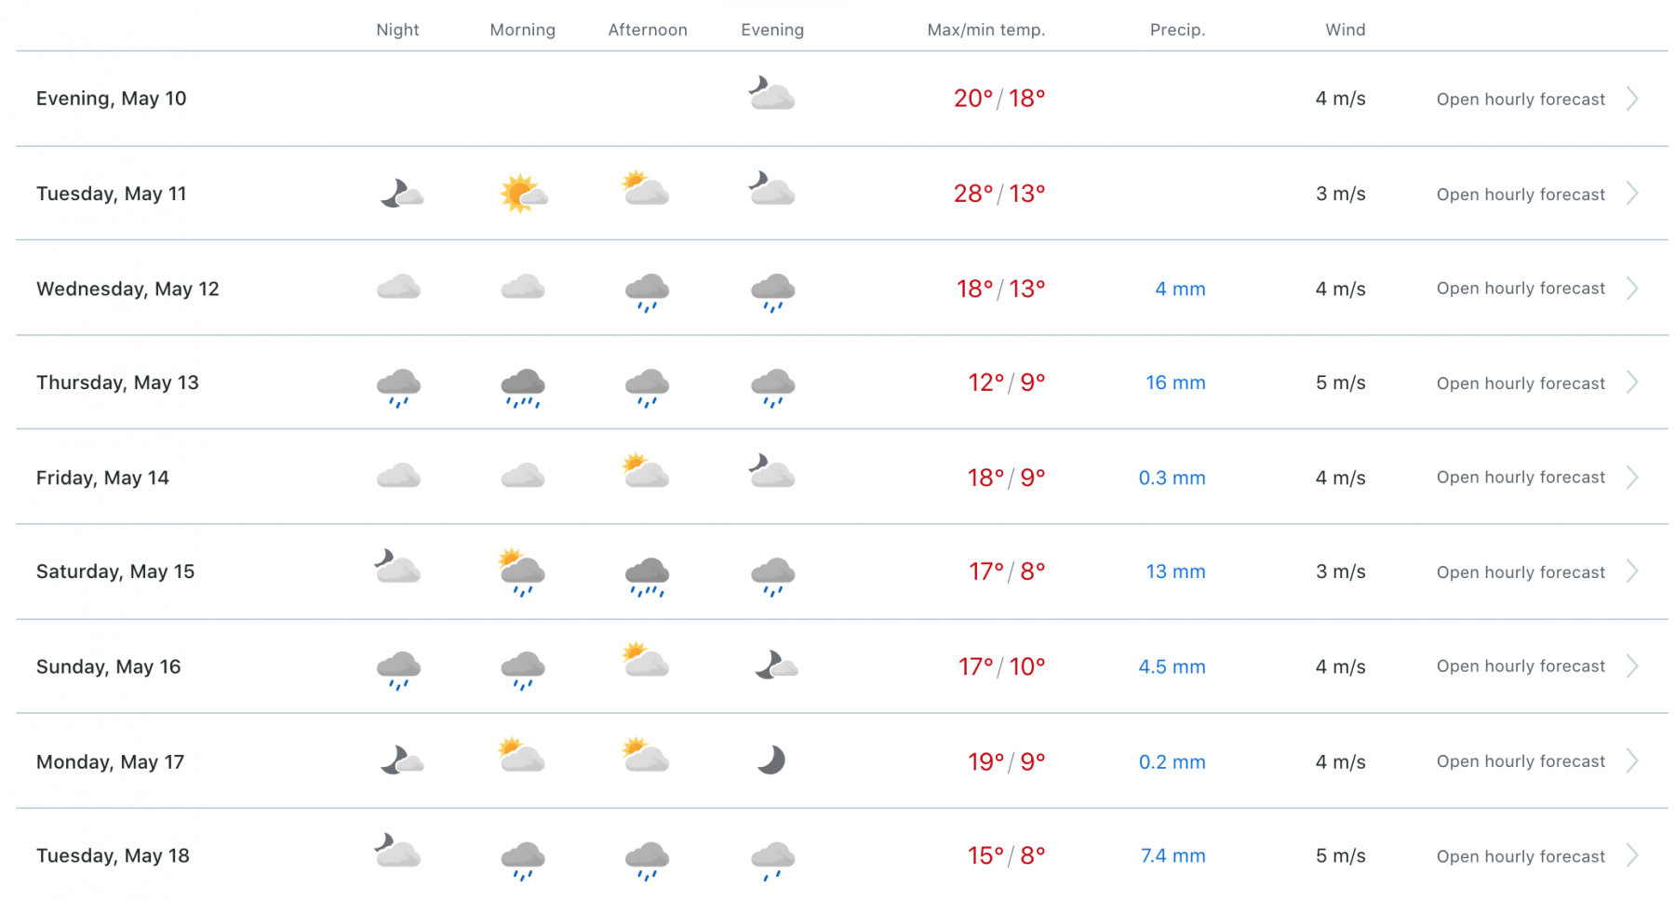Click Wednesday May 12 night cloud icon
The height and width of the screenshot is (901, 1675).
[398, 287]
